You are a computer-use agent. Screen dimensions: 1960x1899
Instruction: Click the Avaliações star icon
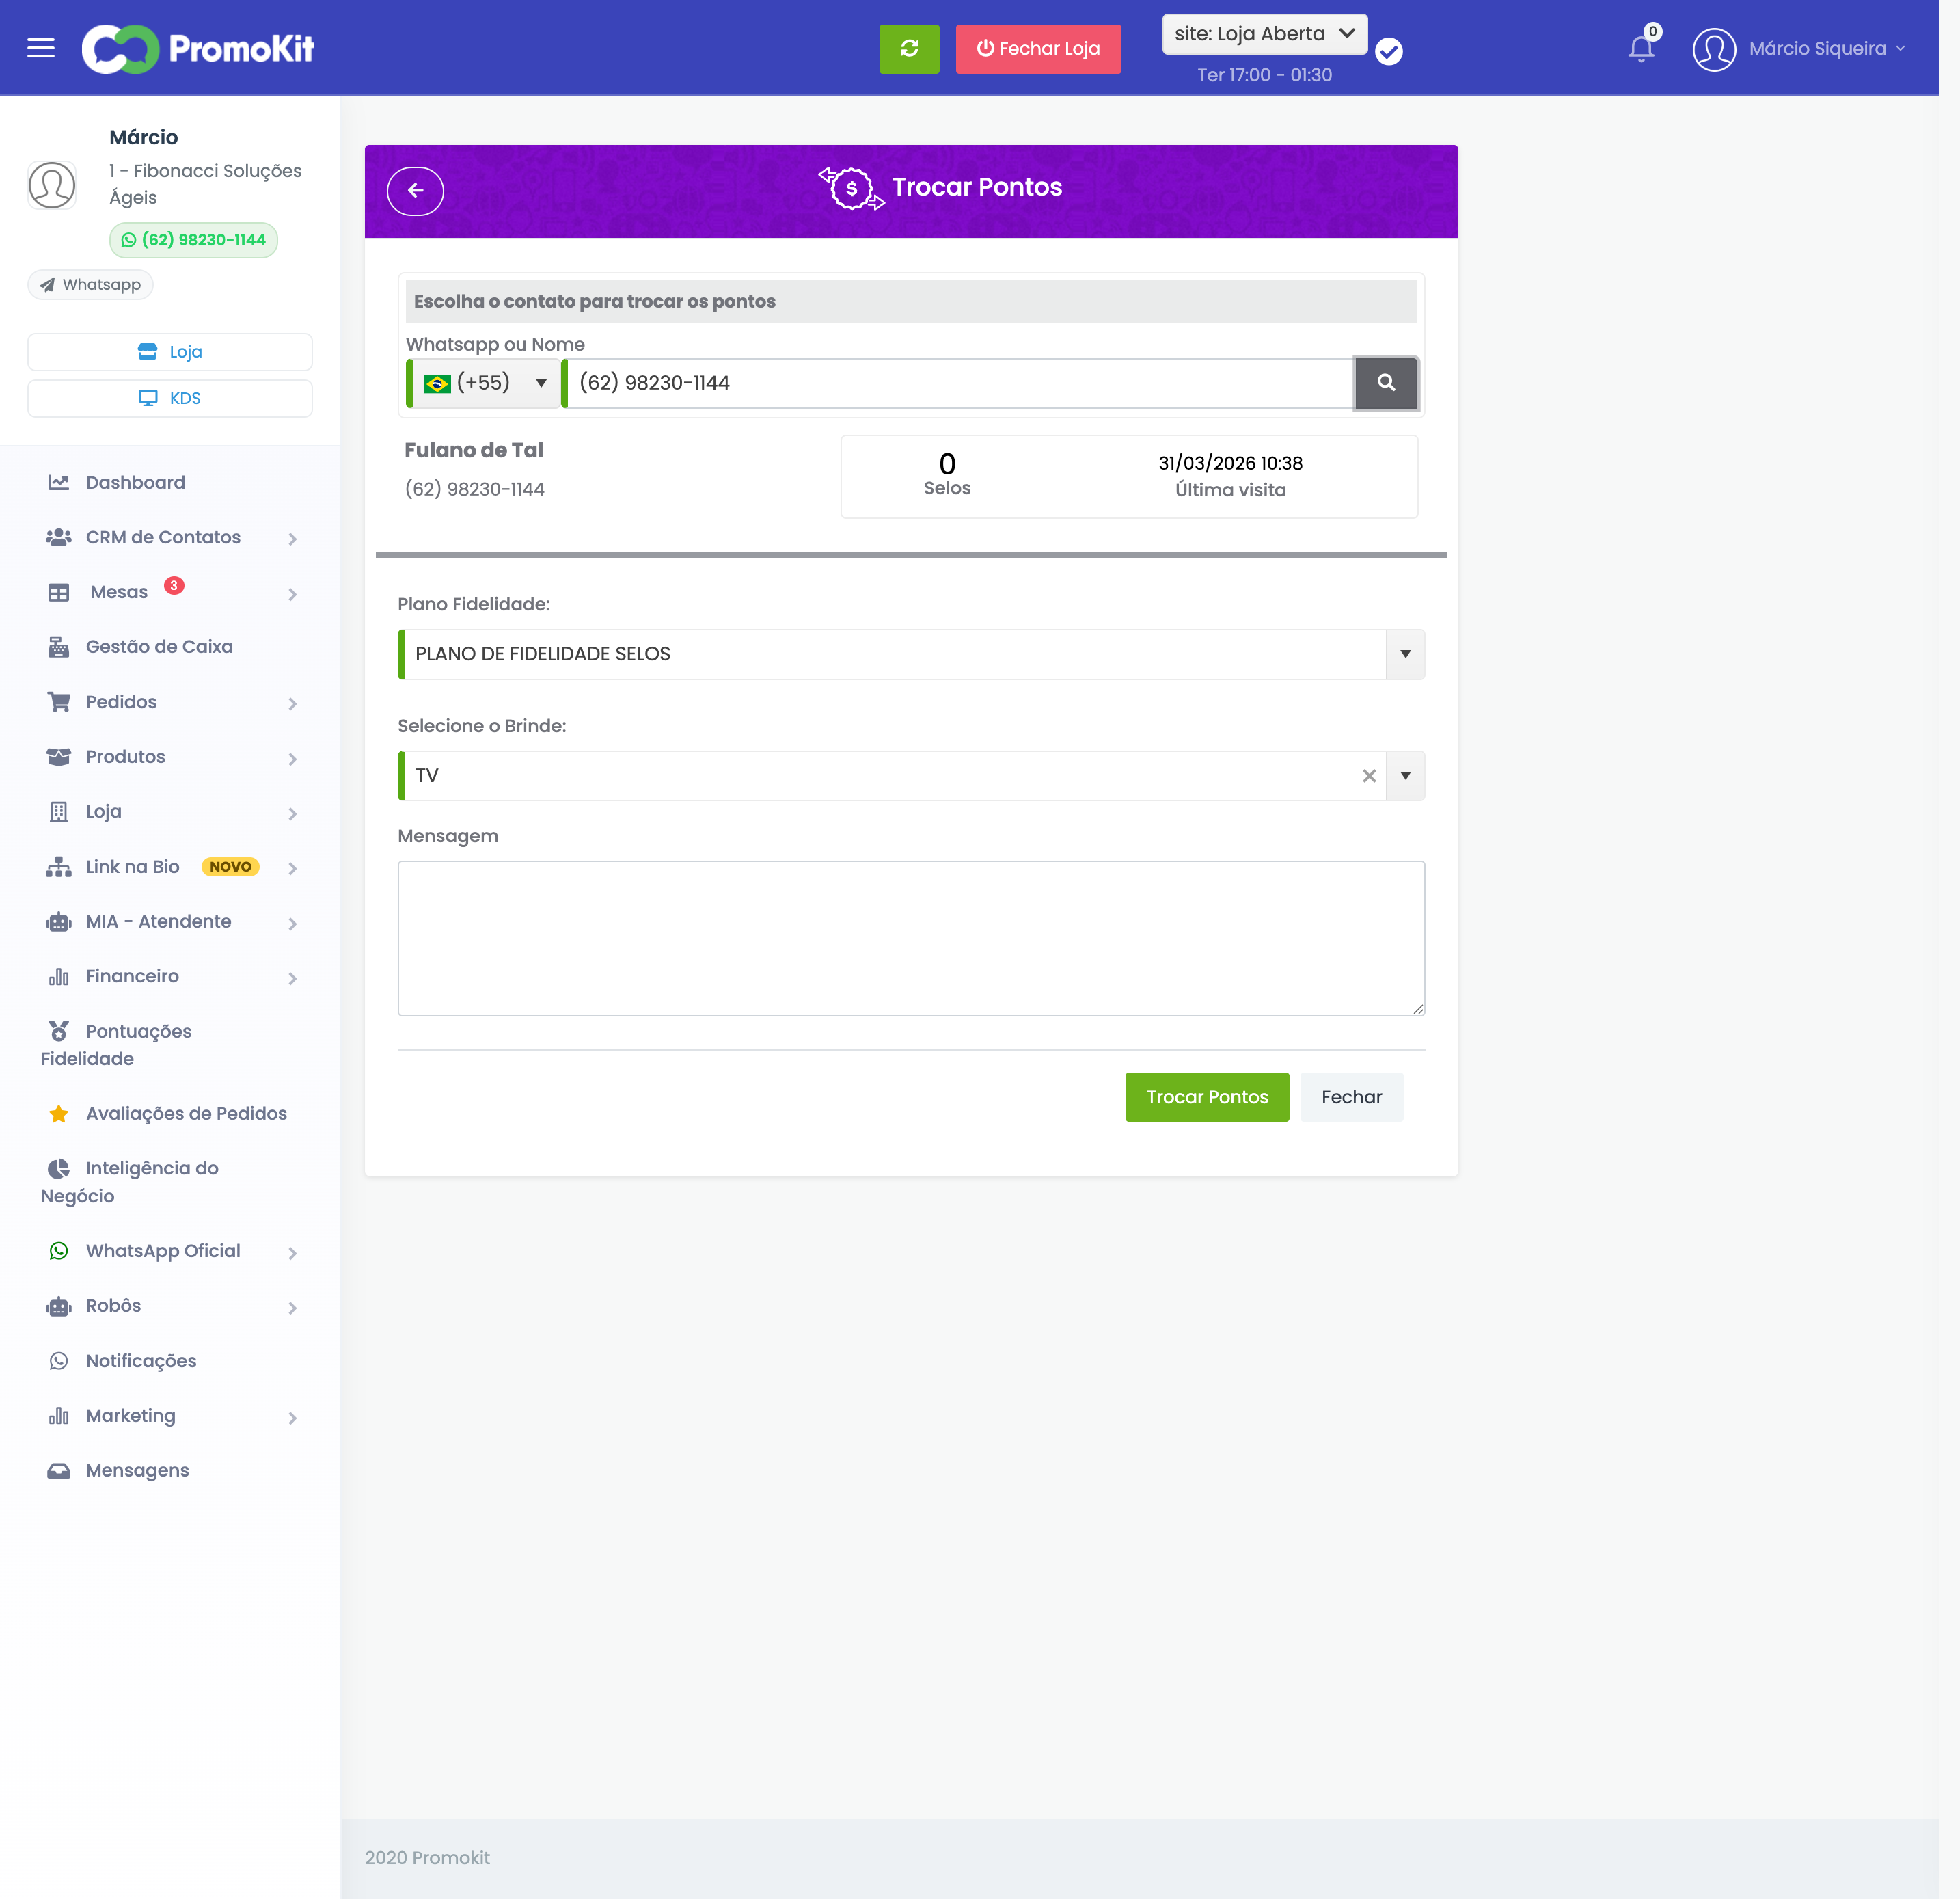point(59,1114)
